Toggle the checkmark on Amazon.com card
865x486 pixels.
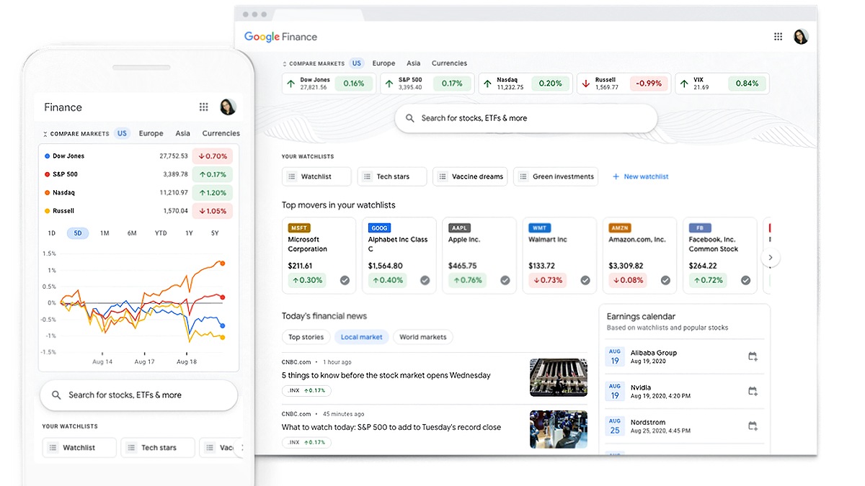pos(665,280)
